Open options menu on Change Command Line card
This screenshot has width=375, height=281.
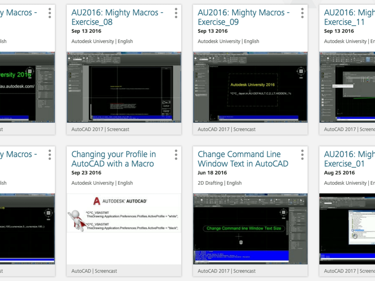(302, 155)
